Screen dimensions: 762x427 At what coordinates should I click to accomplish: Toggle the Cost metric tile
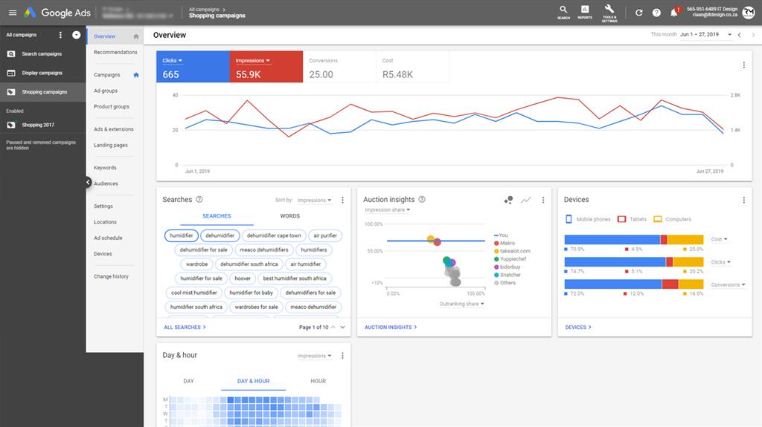pyautogui.click(x=412, y=68)
